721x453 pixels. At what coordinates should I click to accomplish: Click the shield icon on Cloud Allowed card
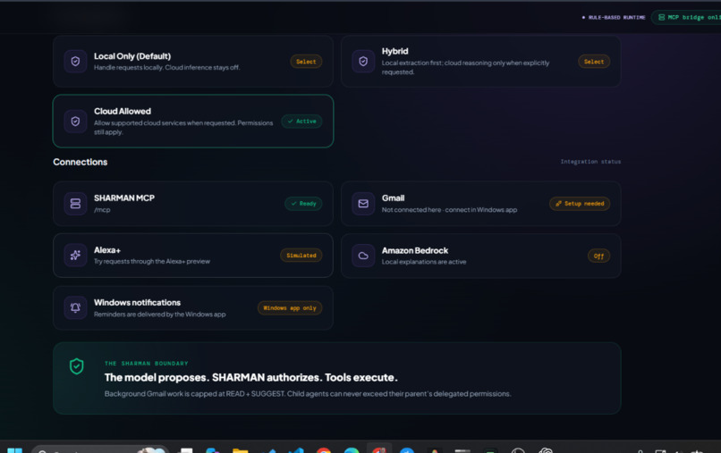click(75, 122)
